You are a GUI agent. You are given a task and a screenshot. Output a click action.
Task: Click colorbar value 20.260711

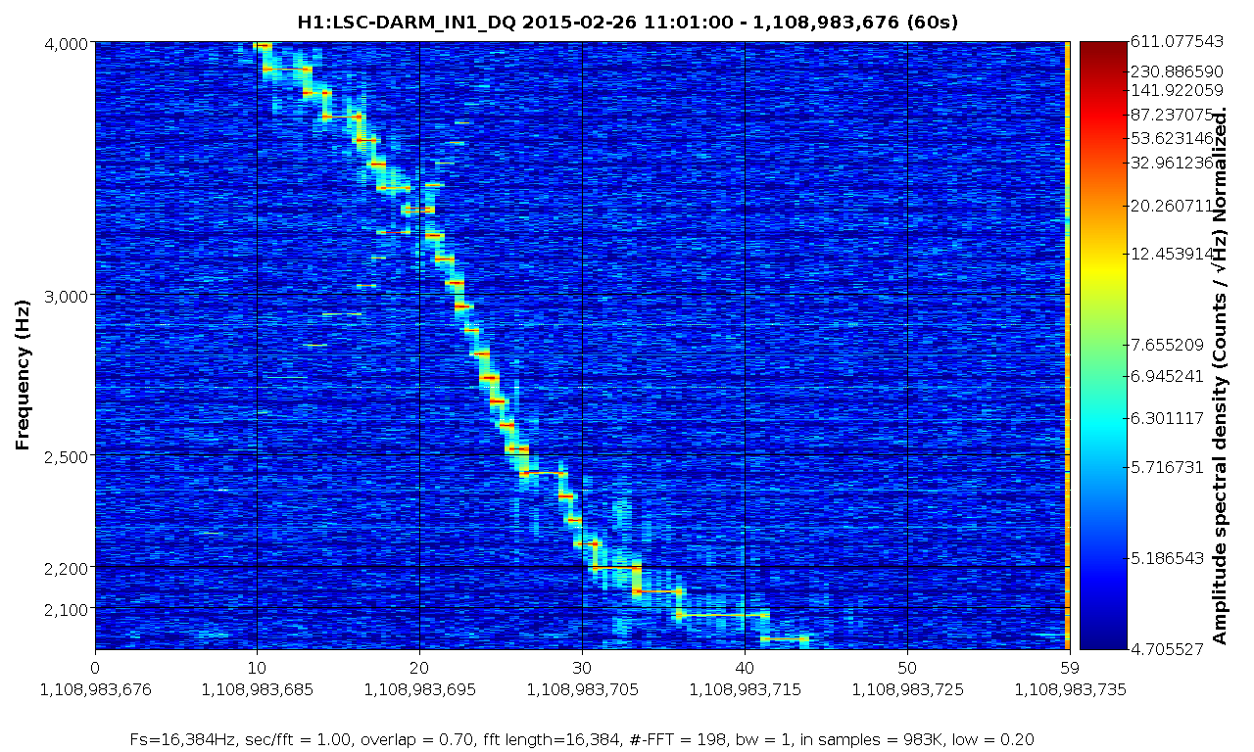click(x=1172, y=207)
